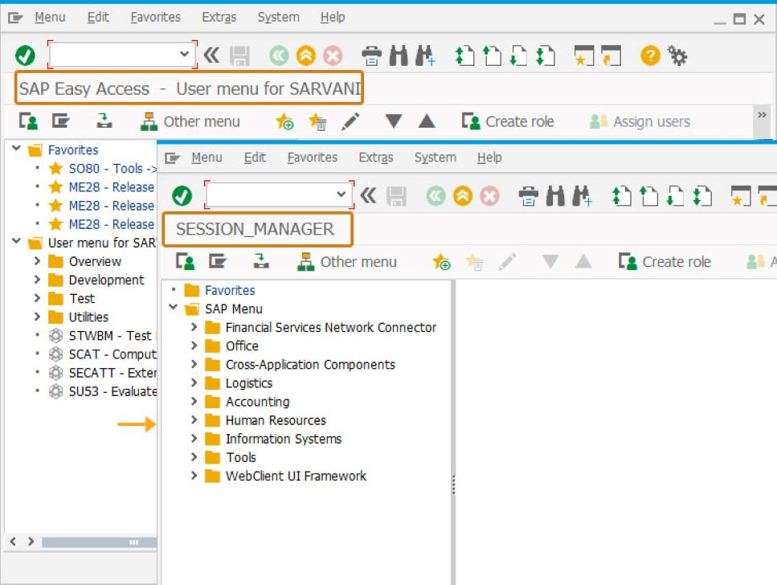Expand the Utilities folder
The image size is (777, 585).
[x=37, y=317]
